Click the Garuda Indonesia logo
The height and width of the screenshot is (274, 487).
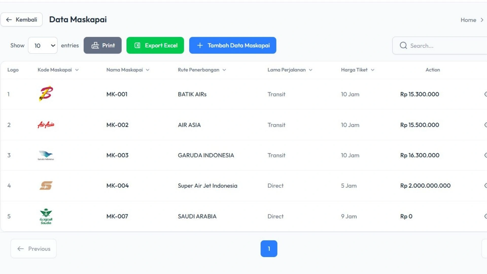point(46,155)
